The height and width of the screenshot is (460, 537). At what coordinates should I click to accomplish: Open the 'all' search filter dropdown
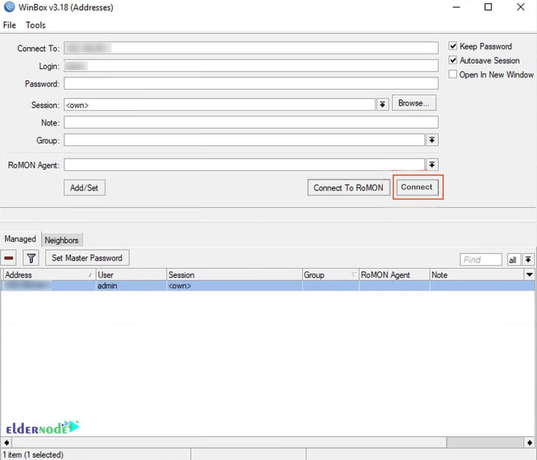click(528, 260)
